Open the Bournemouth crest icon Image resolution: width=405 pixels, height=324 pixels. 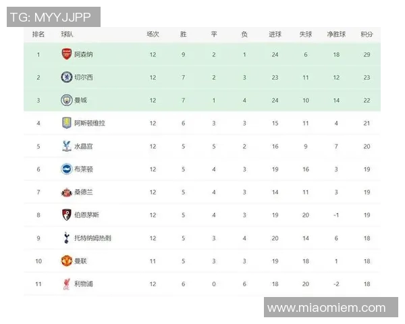[x=66, y=215]
